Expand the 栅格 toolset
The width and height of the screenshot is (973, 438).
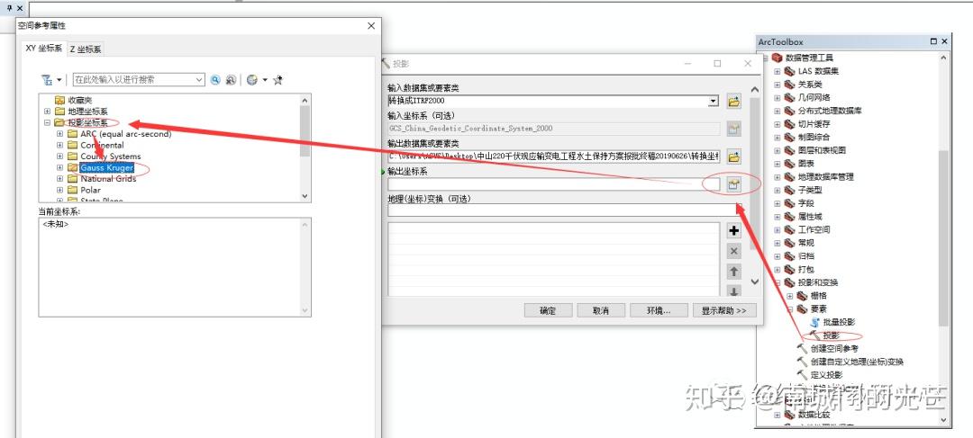tap(789, 296)
